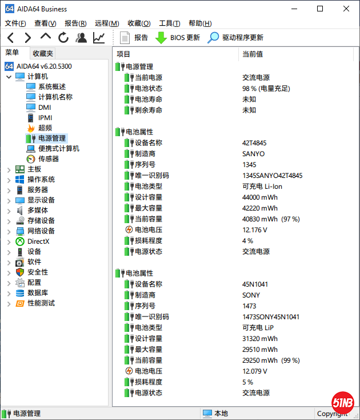The width and height of the screenshot is (360, 420).
Task: Open the 工具(T) menu
Action: point(169,23)
